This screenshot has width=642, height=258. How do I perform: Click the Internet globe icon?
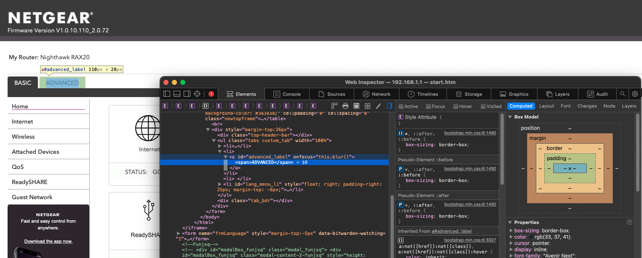coord(148,128)
